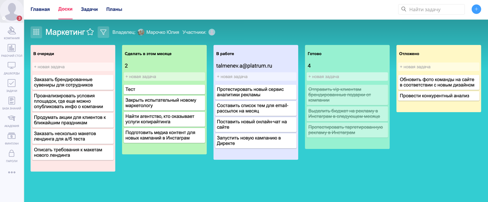Image resolution: width=488 pixels, height=202 pixels.
Task: Open База знаний sidebar icon
Action: pyautogui.click(x=12, y=103)
